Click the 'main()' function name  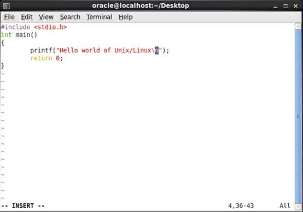point(26,35)
